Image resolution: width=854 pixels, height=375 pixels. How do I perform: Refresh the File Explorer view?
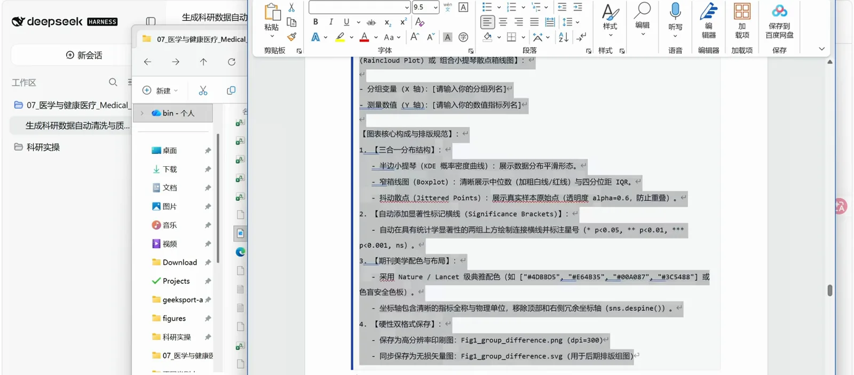[232, 62]
